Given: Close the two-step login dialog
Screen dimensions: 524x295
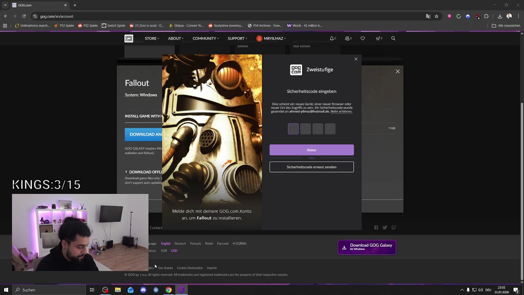Looking at the screenshot, I should coord(356,59).
